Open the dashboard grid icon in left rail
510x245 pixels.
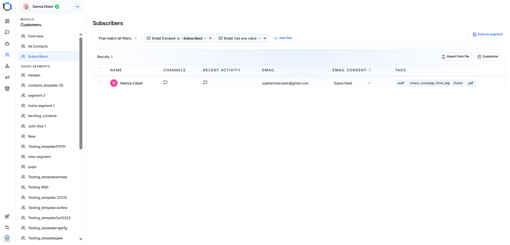[7, 21]
